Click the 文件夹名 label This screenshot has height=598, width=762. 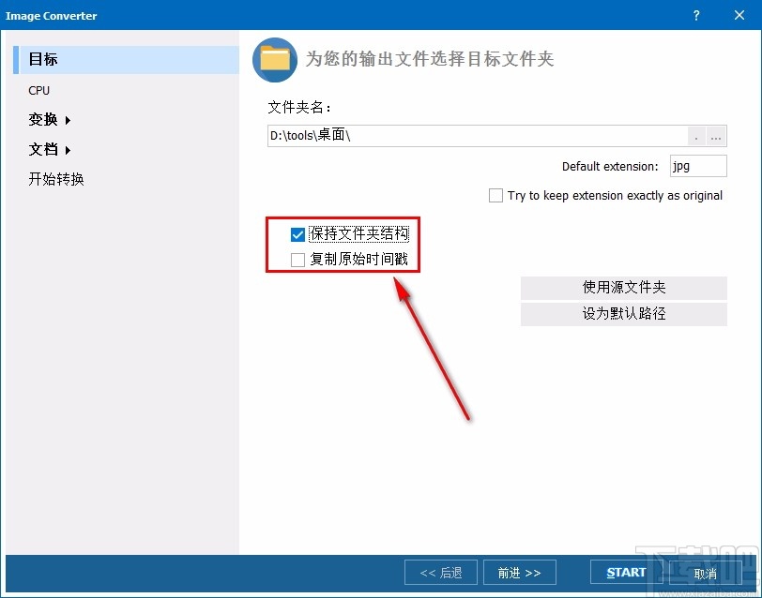pyautogui.click(x=299, y=107)
